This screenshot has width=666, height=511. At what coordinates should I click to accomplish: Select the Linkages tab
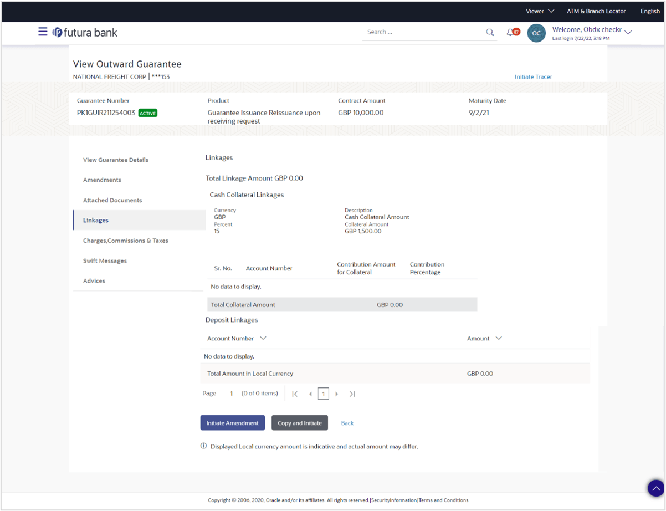tap(139, 220)
